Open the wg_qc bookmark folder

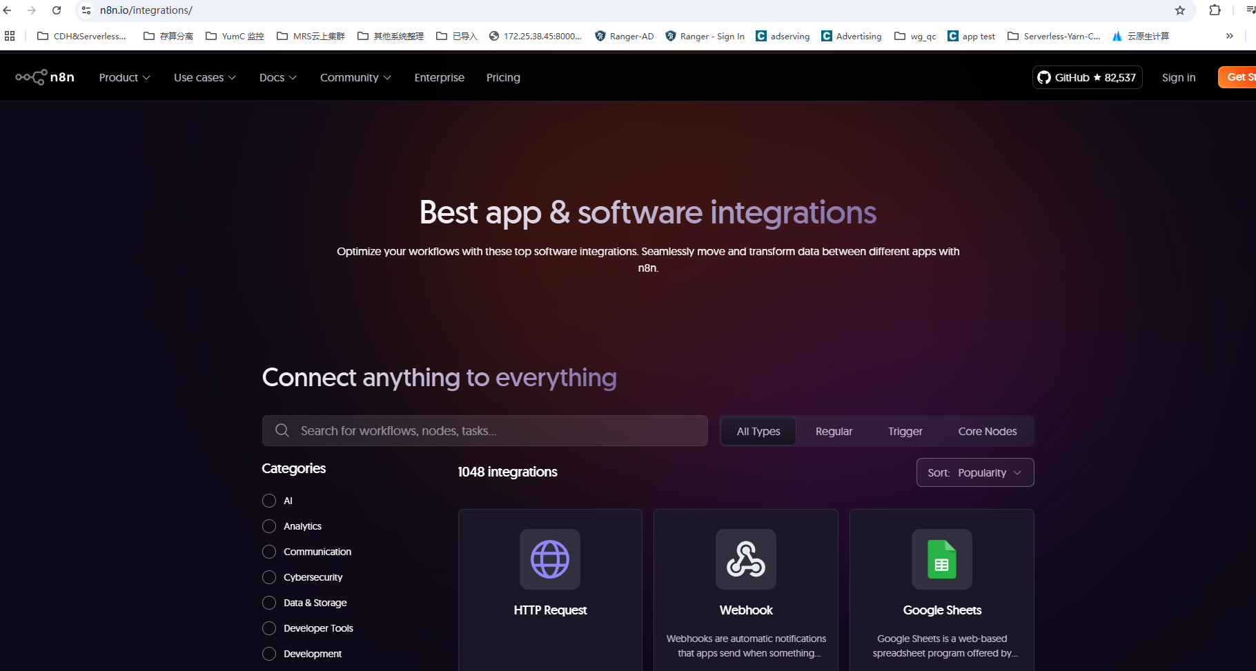915,36
